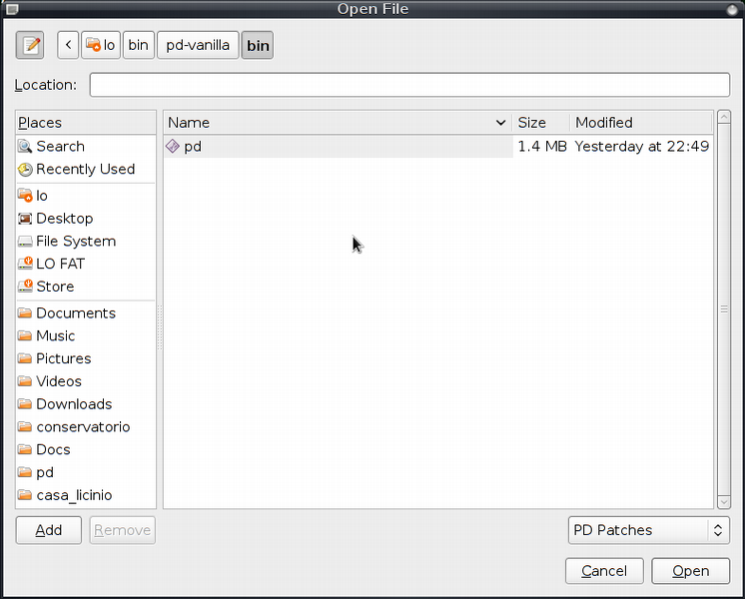Sort by the Name column header
This screenshot has width=745, height=599.
tap(338, 123)
